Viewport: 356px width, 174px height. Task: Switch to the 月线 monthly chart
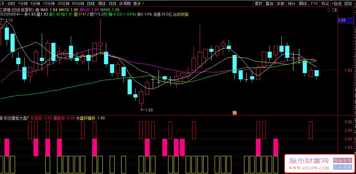point(112,4)
